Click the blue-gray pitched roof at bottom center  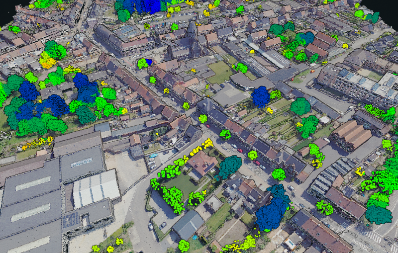click(x=188, y=224)
